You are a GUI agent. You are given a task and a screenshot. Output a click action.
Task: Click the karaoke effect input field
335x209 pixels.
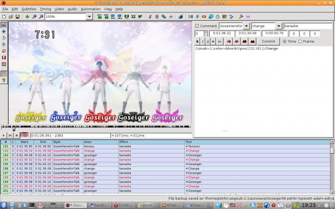click(x=308, y=26)
